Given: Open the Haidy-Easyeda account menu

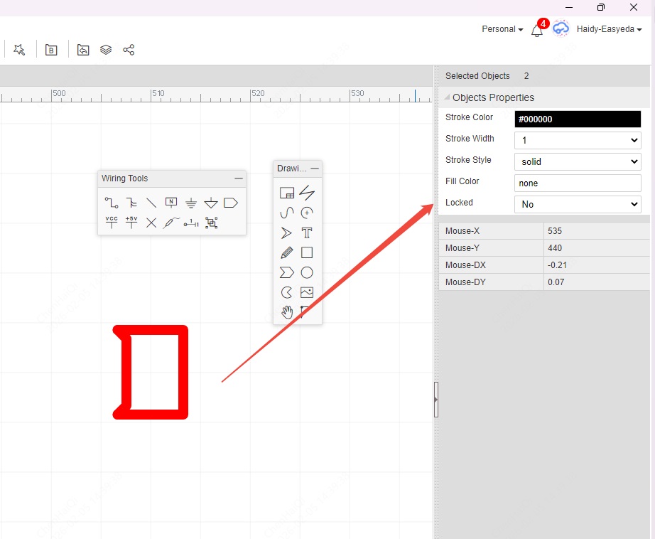Looking at the screenshot, I should 609,29.
